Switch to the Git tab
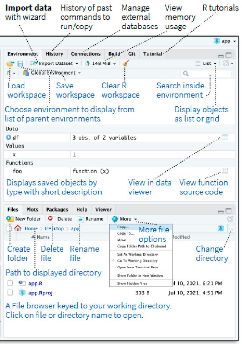Viewport: 242px width, 344px height. [x=132, y=54]
